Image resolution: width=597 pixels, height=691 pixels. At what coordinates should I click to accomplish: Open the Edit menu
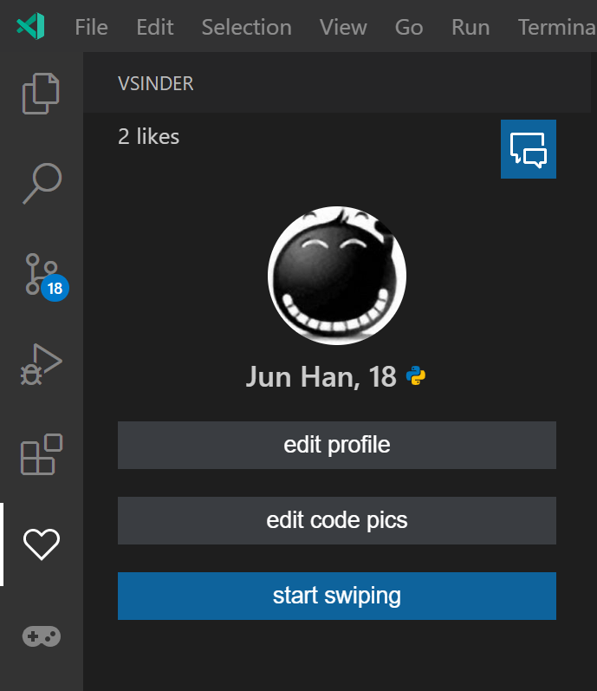click(x=155, y=28)
